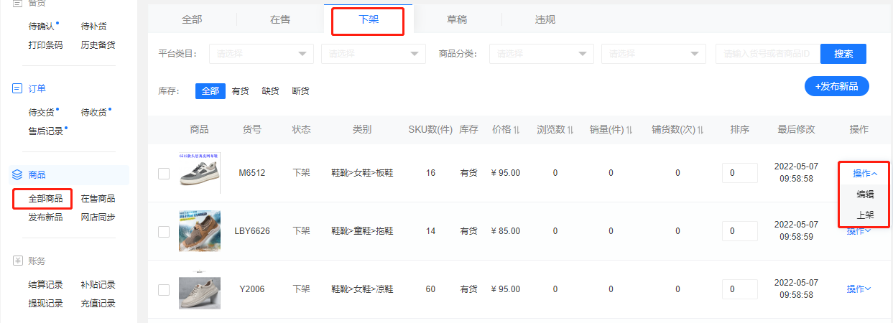Switch to the 在售 tab

tap(280, 20)
